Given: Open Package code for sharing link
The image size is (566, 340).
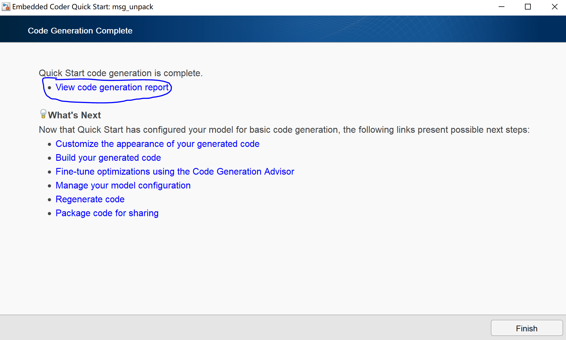Looking at the screenshot, I should pyautogui.click(x=107, y=213).
